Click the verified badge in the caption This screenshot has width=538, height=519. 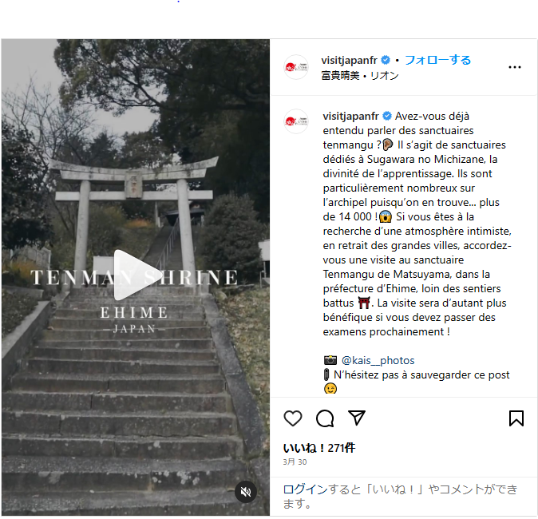click(387, 116)
